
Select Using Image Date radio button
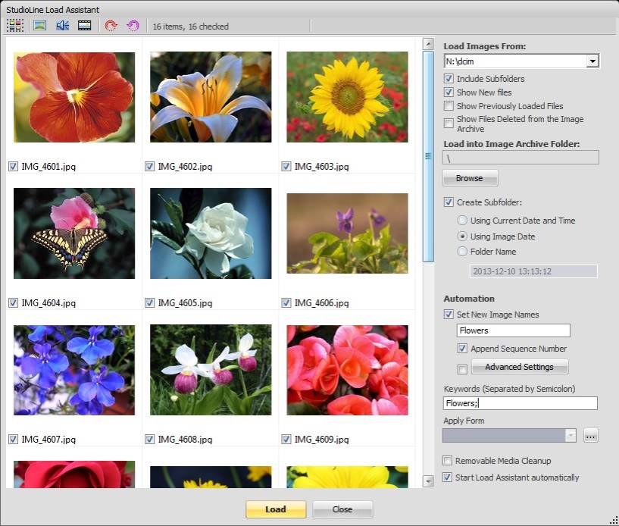click(x=462, y=236)
